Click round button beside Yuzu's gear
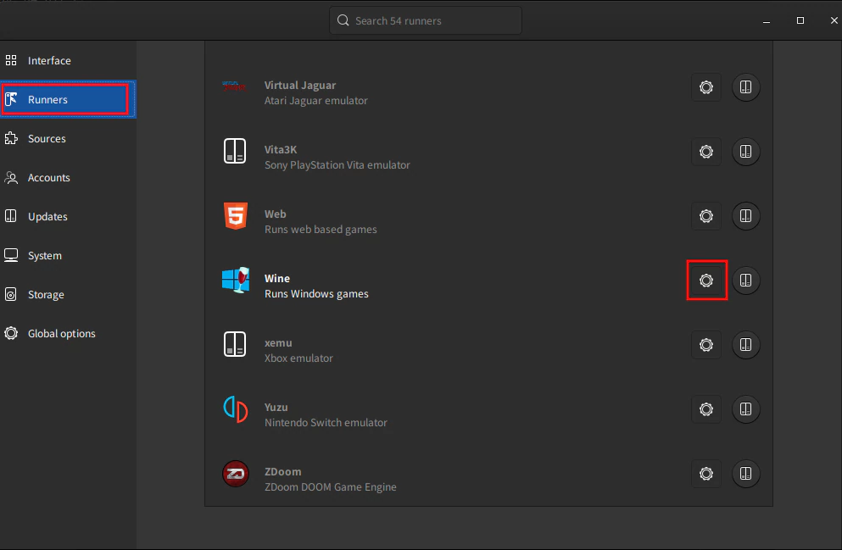Screen dimensions: 842x550 click(745, 409)
